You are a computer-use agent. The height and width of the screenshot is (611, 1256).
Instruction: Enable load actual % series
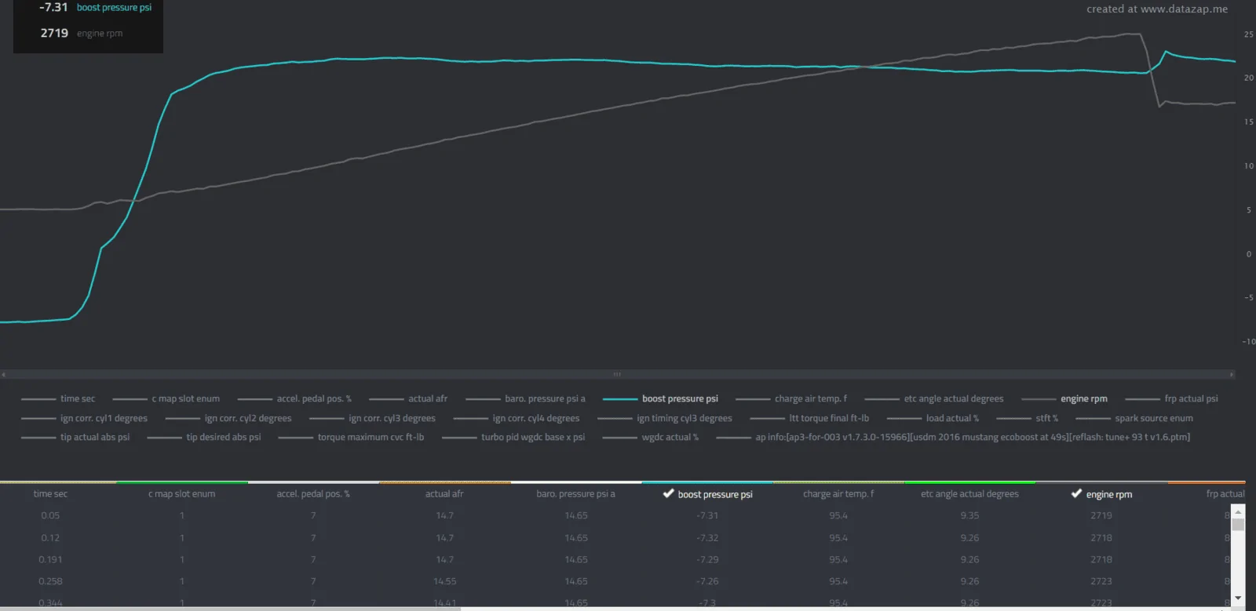[933, 418]
